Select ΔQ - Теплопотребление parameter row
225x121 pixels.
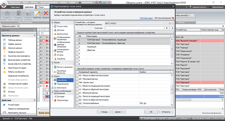pyautogui.click(x=125, y=103)
